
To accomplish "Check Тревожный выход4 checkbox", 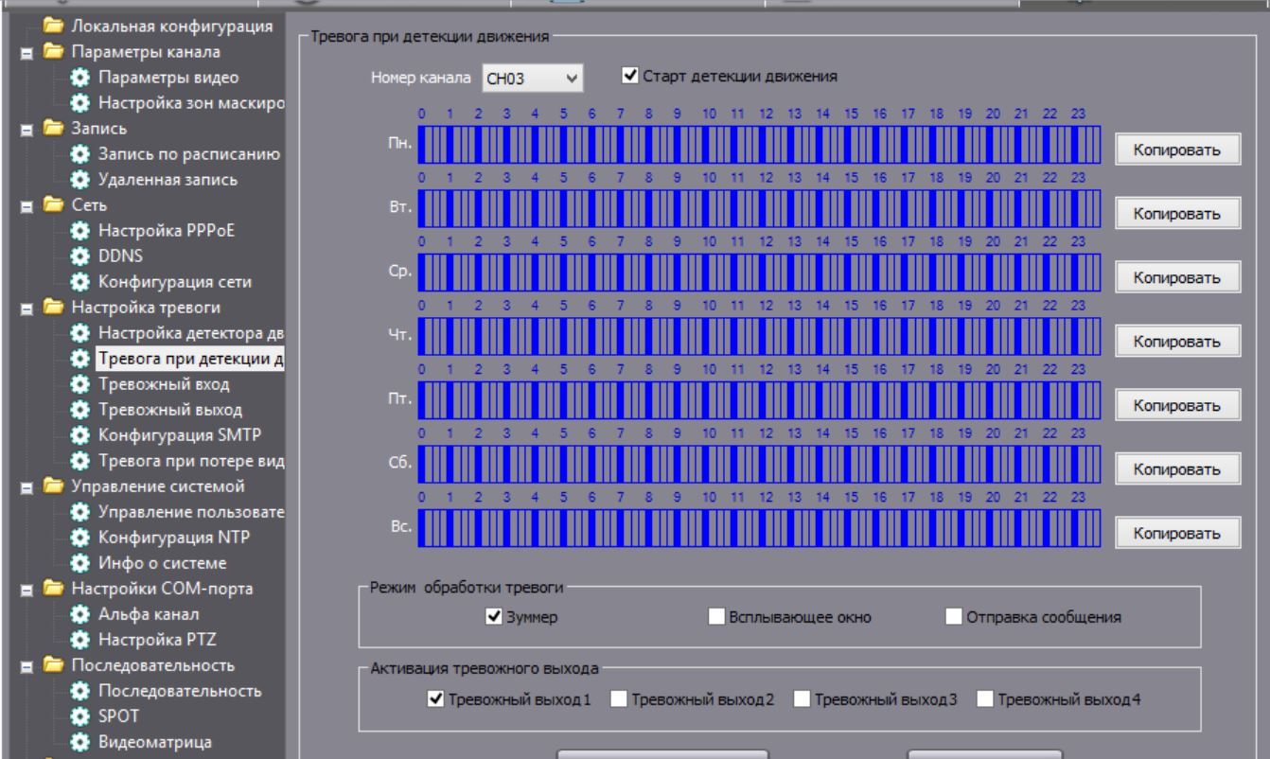I will [984, 699].
